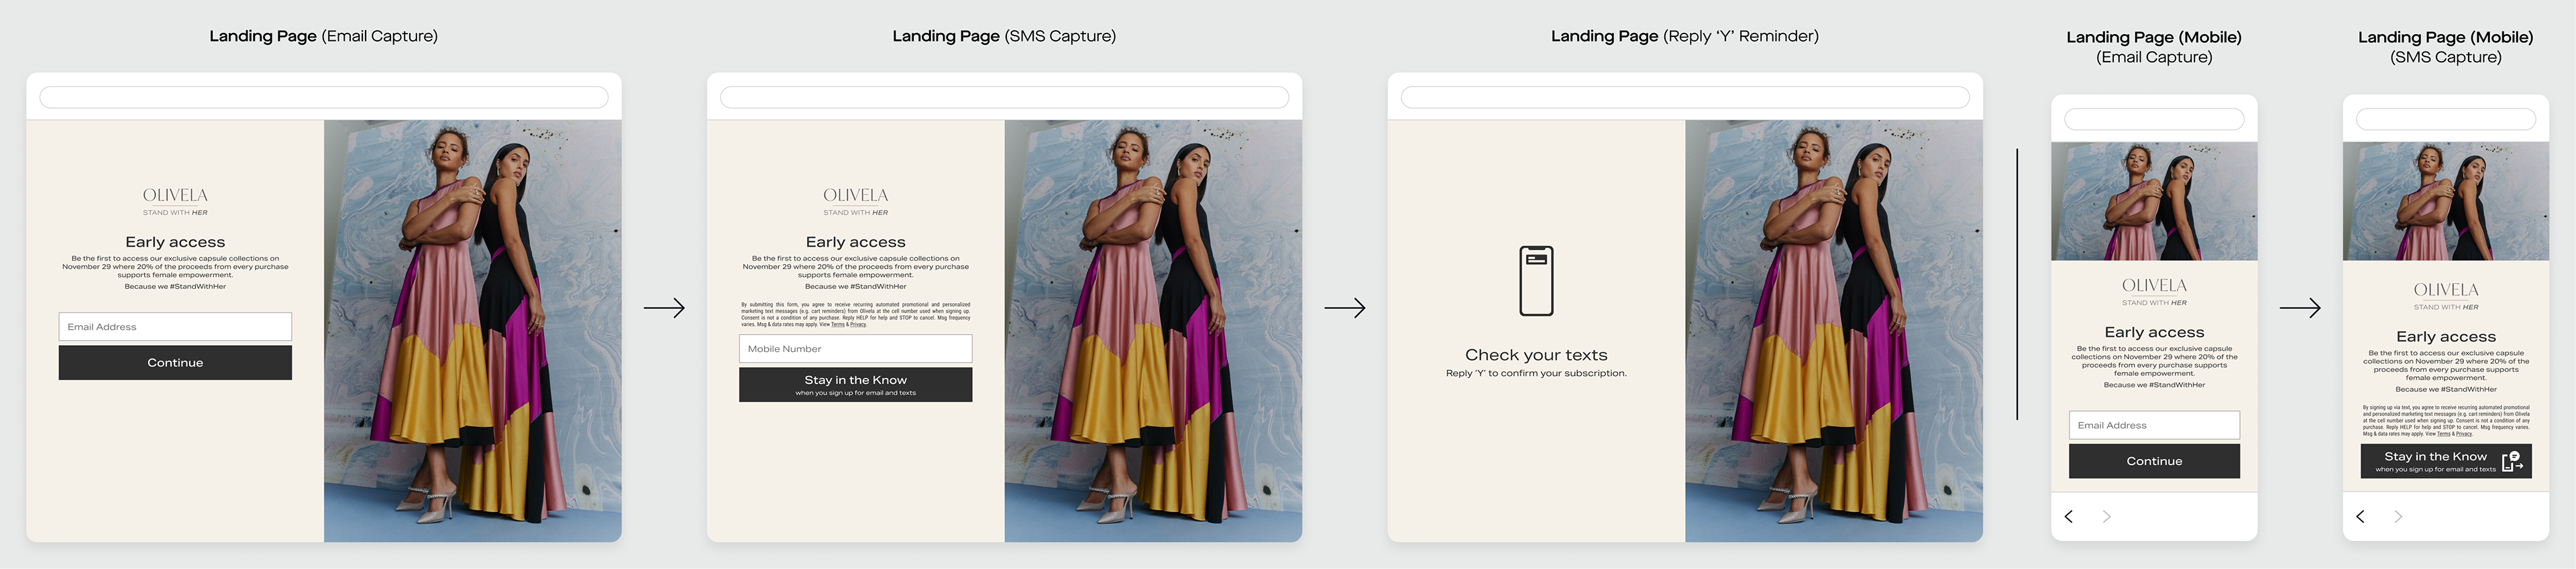The width and height of the screenshot is (2576, 569).
Task: Click Stay in the Know button on desktop SMS page
Action: coord(855,384)
